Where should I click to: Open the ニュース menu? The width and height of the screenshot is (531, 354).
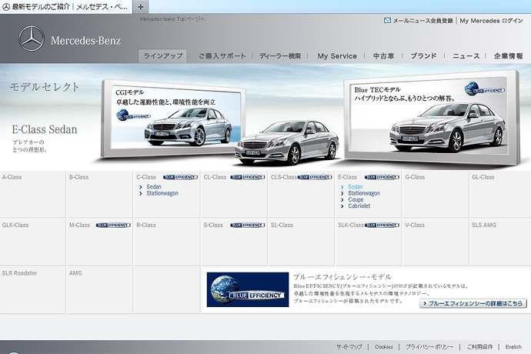pyautogui.click(x=466, y=56)
